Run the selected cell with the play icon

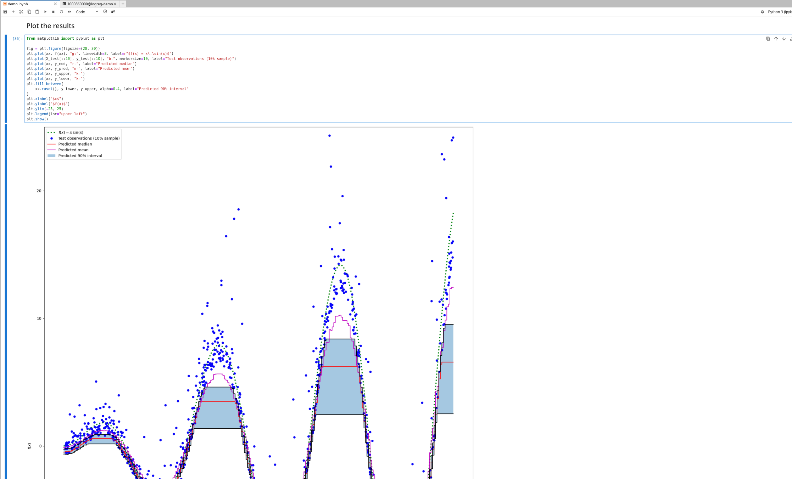45,12
